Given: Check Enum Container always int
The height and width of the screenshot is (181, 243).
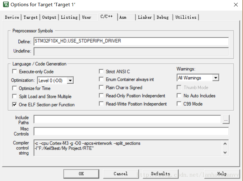Looking at the screenshot, I should (101, 79).
